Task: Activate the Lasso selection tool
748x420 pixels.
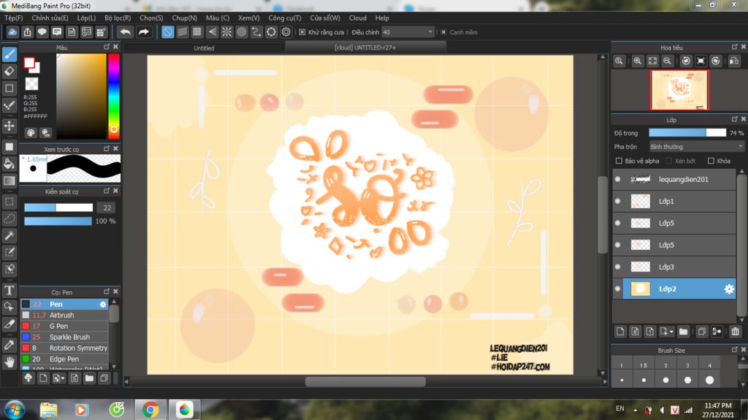Action: point(9,218)
